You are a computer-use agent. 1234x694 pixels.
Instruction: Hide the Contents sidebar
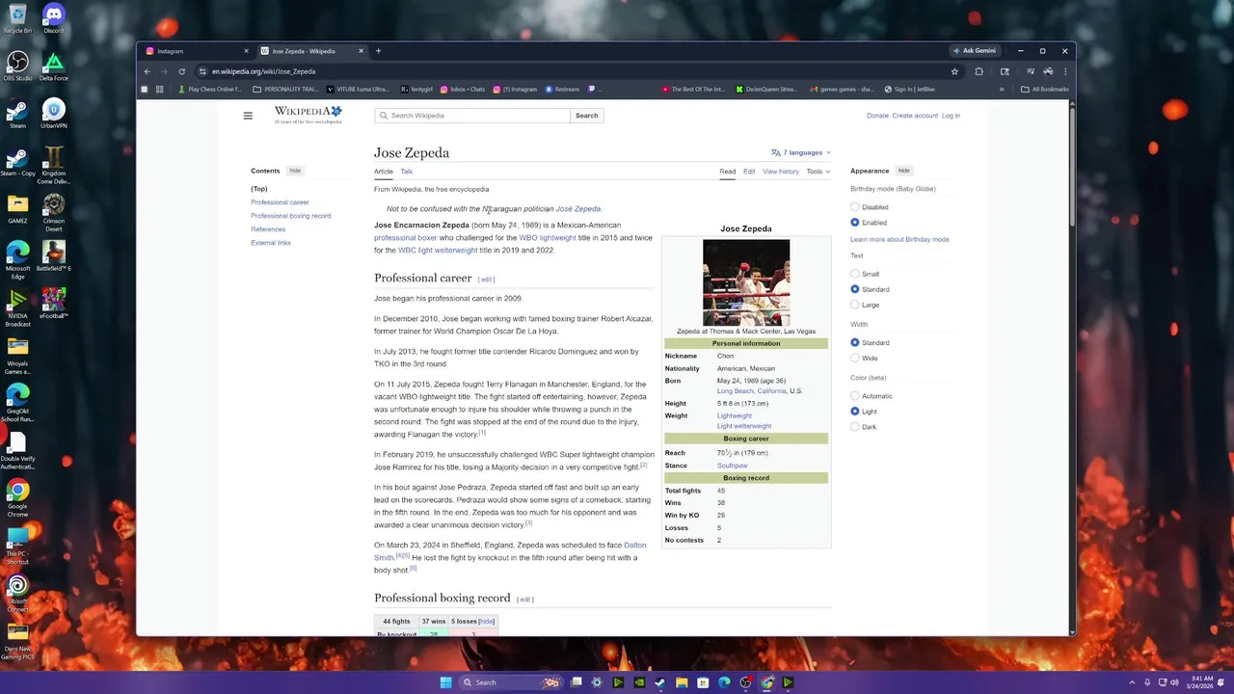(x=295, y=171)
